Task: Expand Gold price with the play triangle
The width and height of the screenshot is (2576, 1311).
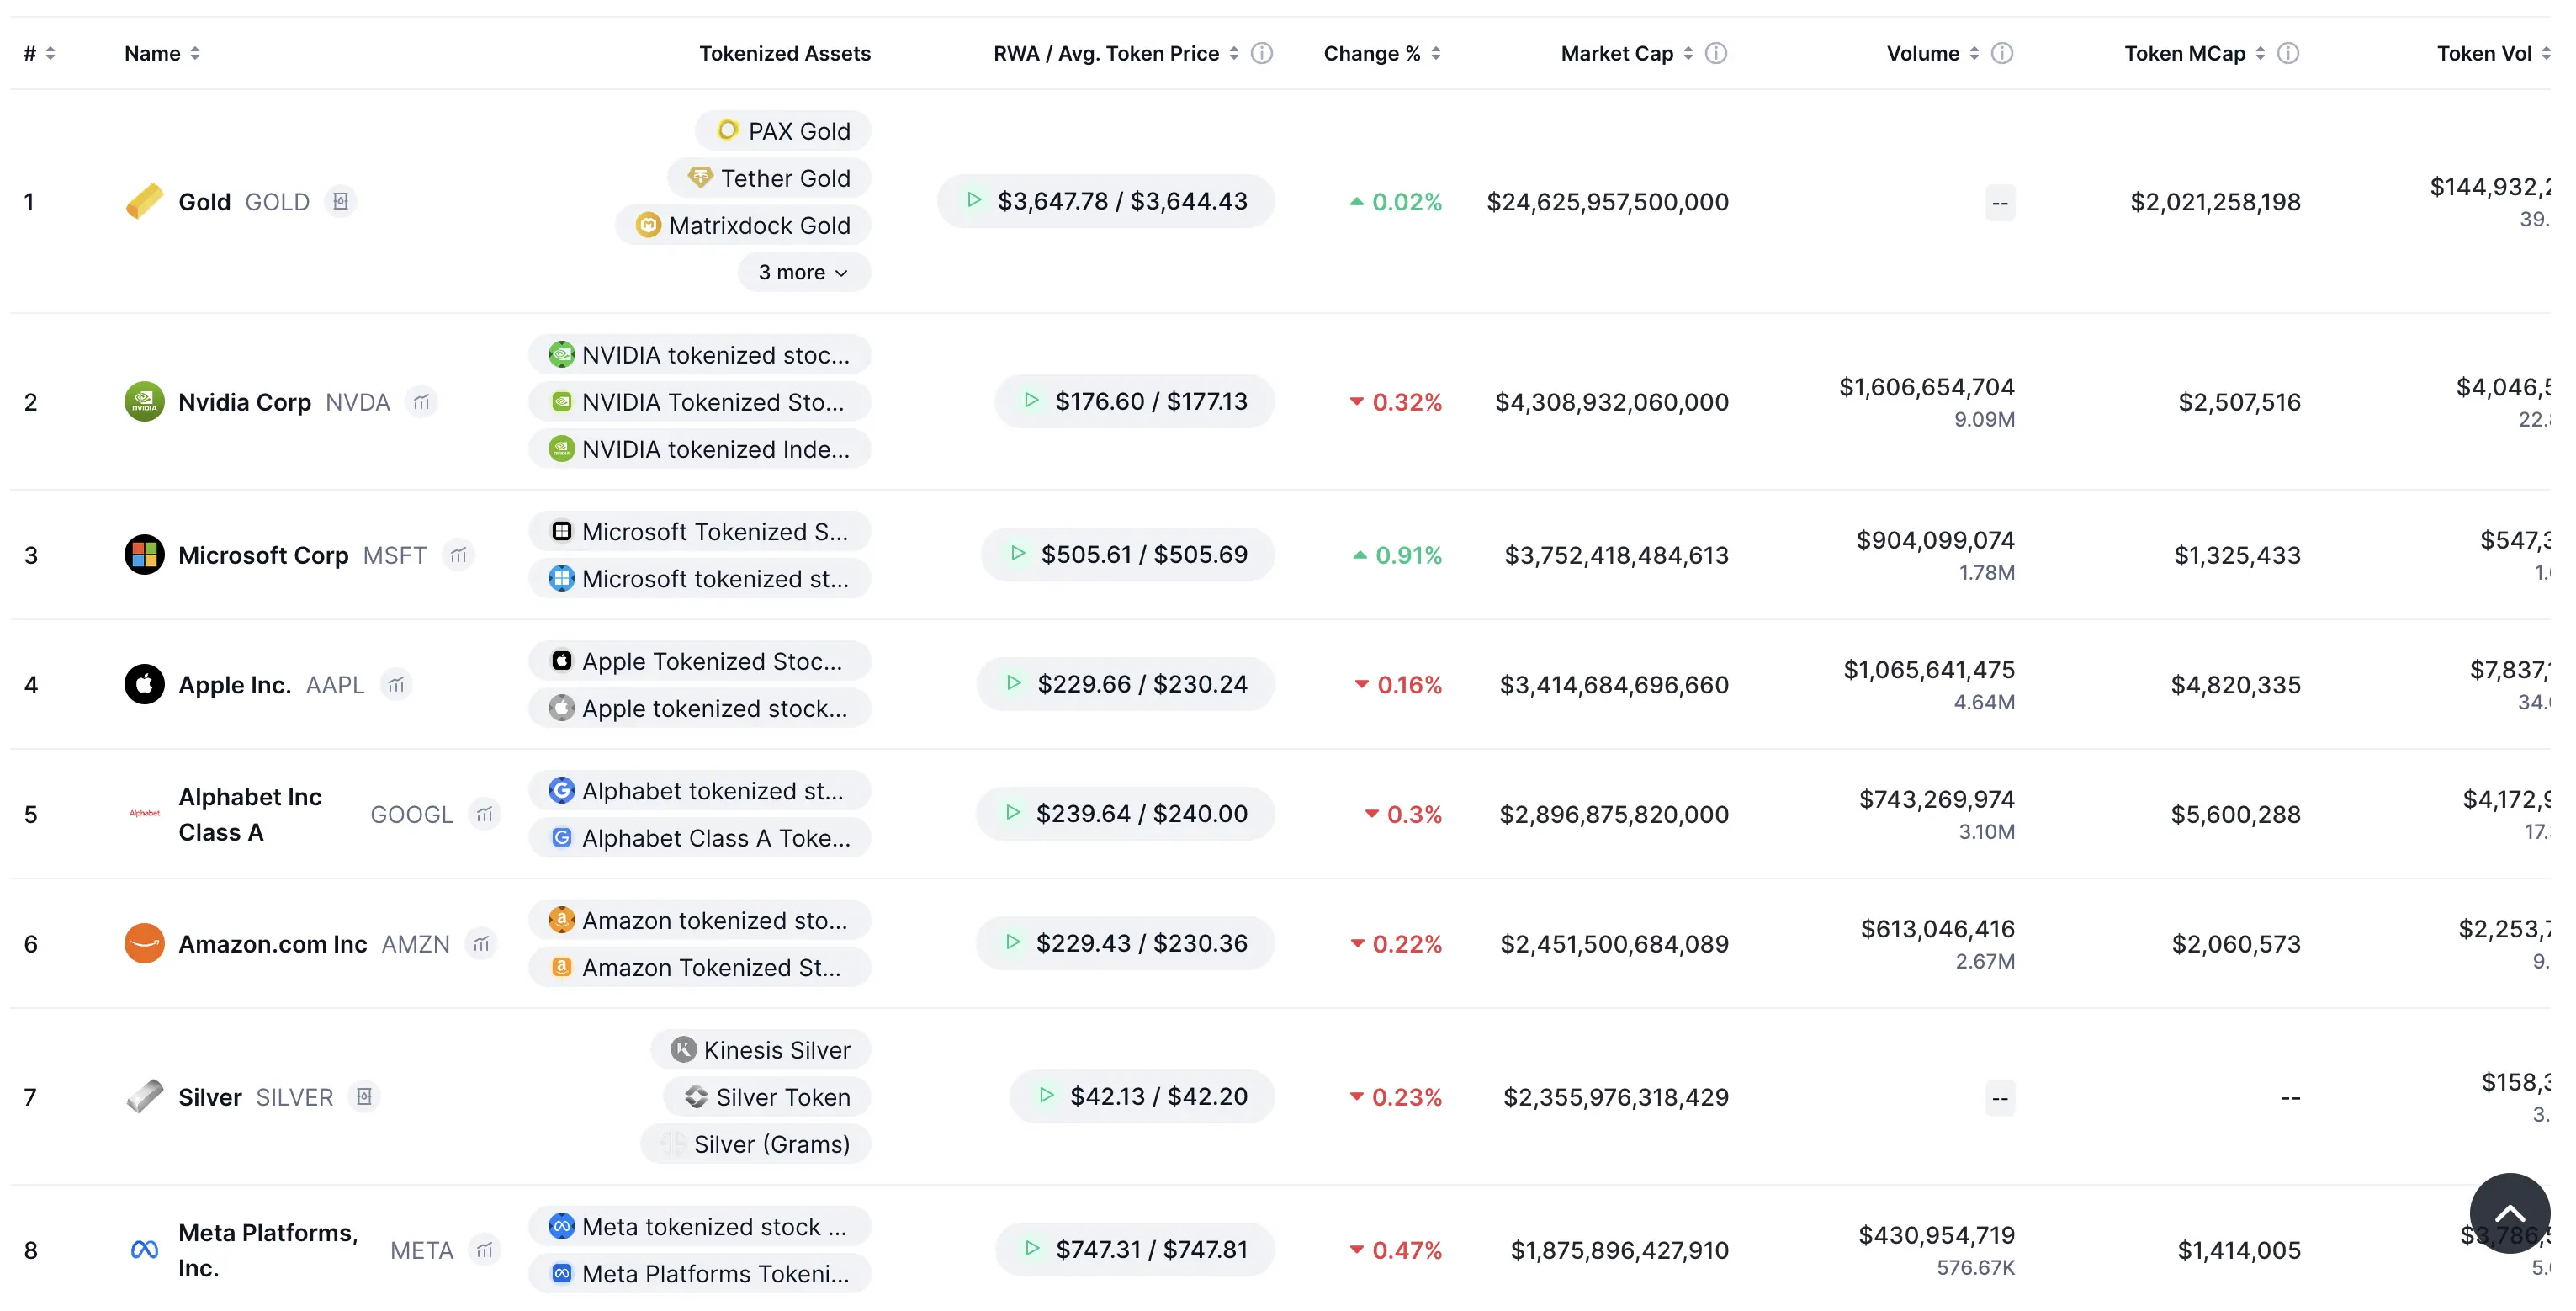Action: pyautogui.click(x=974, y=201)
